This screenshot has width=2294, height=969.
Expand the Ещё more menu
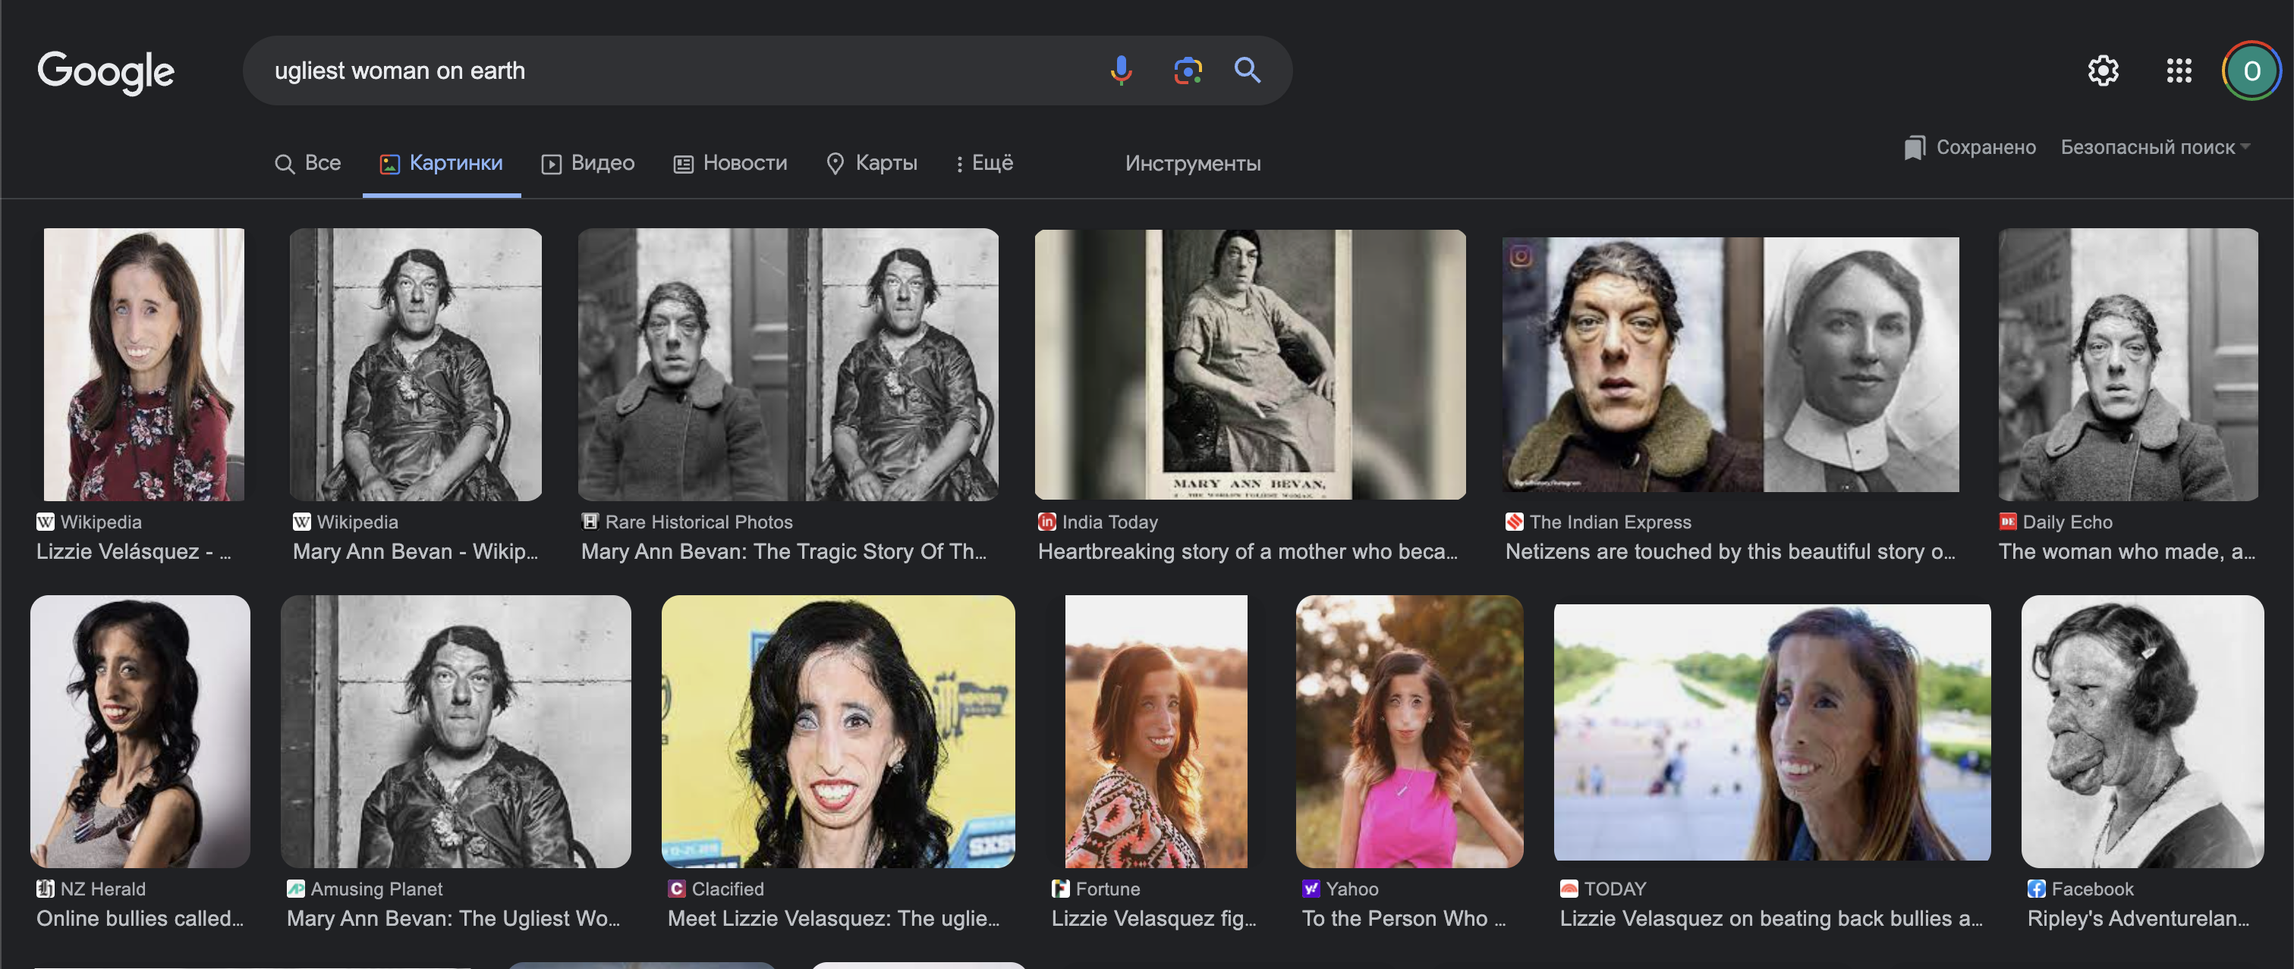click(984, 164)
